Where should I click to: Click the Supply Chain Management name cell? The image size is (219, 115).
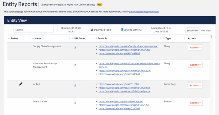[x=47, y=46]
